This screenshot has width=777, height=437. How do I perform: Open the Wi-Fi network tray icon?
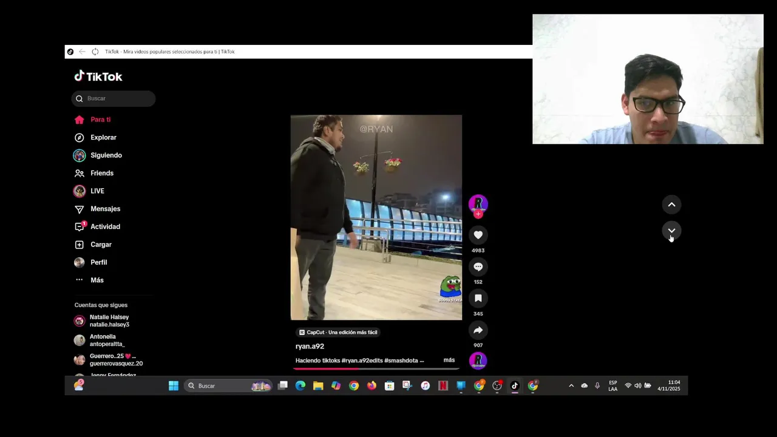pyautogui.click(x=628, y=386)
